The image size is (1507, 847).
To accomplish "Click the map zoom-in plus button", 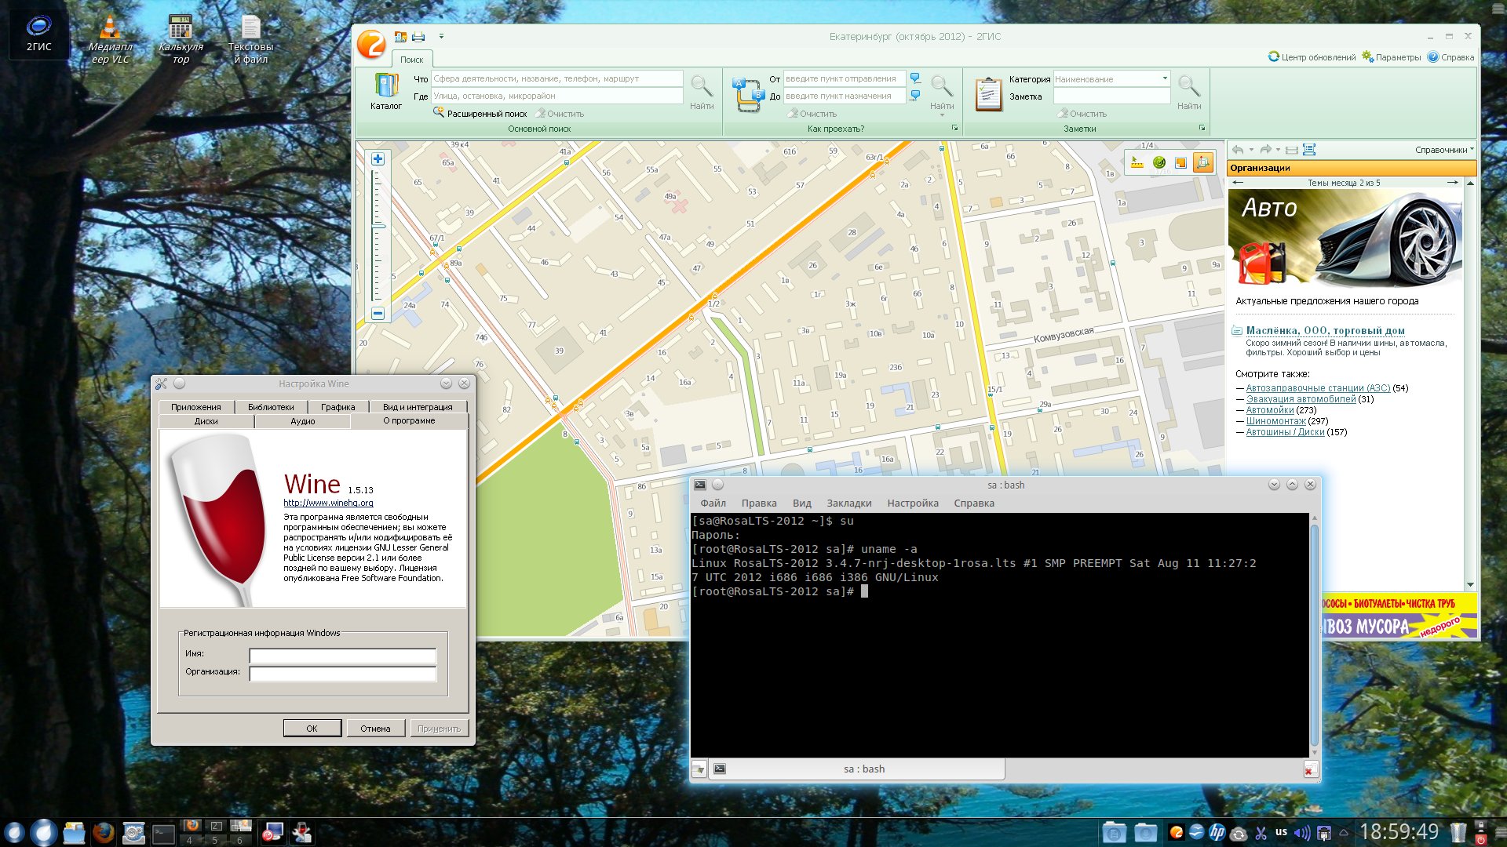I will 378,159.
